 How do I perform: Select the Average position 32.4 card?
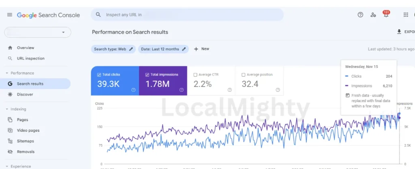coord(259,80)
